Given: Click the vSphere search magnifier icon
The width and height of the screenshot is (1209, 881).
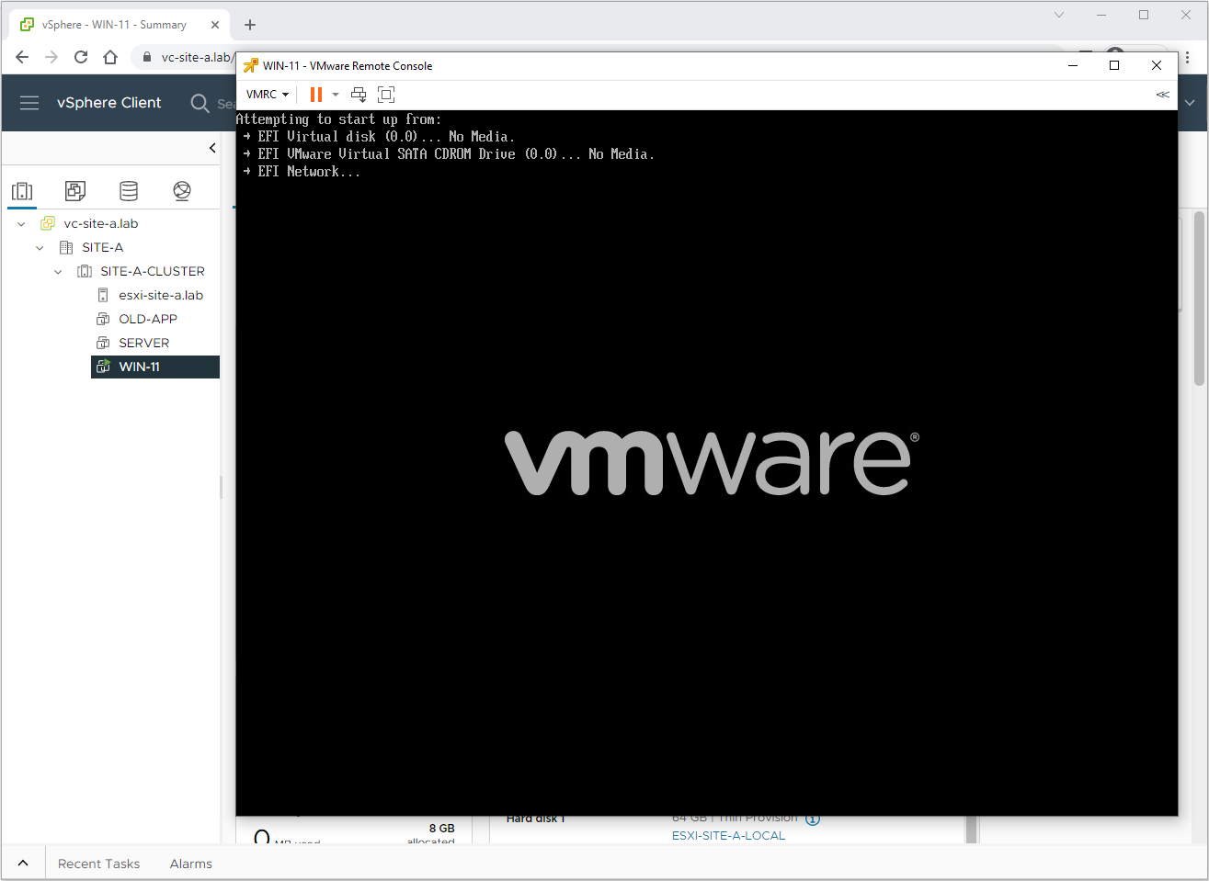Looking at the screenshot, I should pyautogui.click(x=200, y=103).
